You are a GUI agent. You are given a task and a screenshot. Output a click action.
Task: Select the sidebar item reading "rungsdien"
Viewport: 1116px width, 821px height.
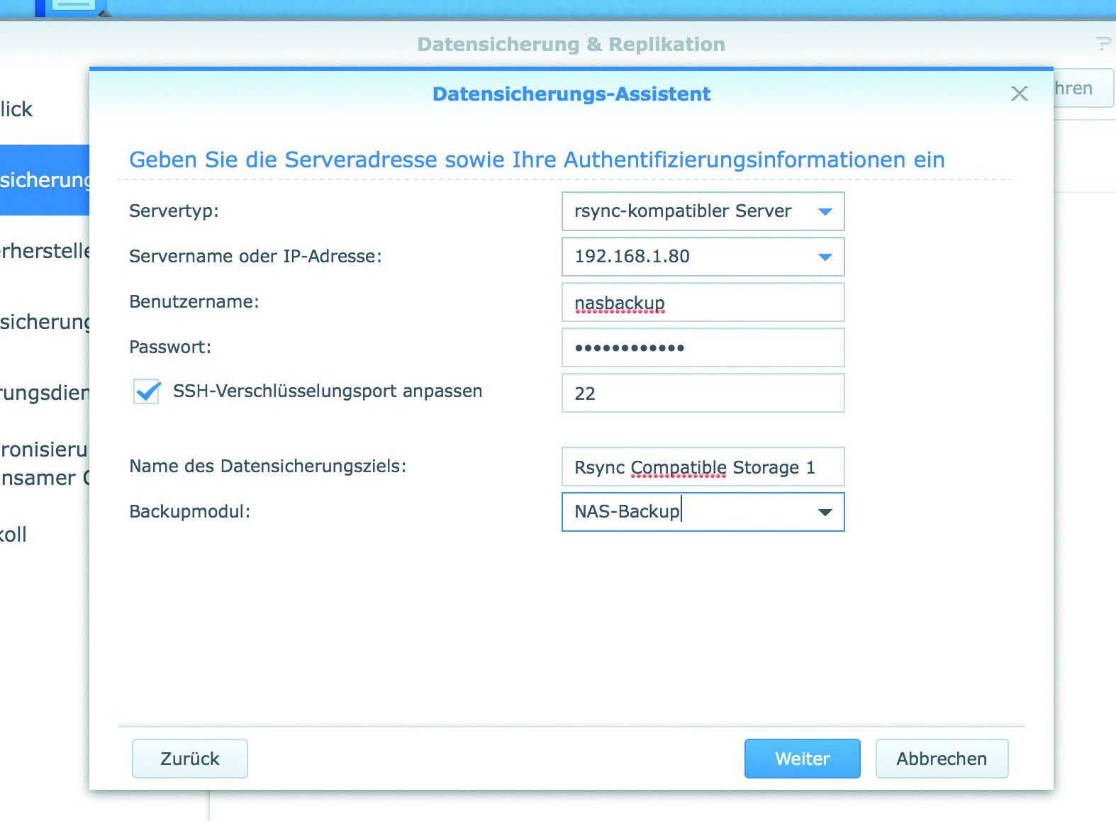tap(45, 393)
